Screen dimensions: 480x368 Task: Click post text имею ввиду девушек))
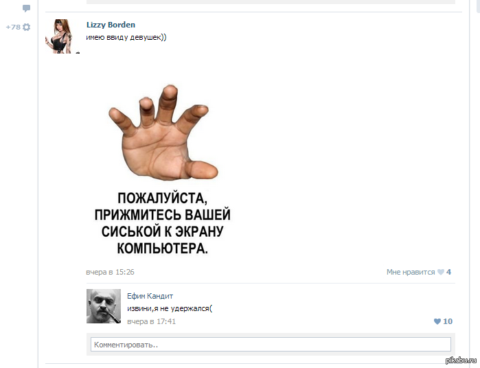coord(126,37)
